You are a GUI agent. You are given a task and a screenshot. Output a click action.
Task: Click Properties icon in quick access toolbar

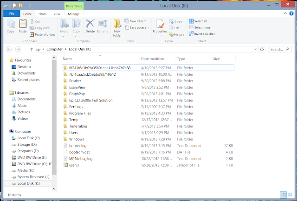point(14,6)
